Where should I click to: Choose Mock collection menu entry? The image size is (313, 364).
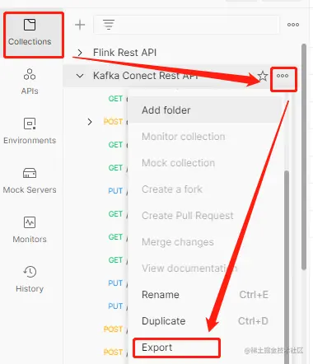click(x=204, y=163)
